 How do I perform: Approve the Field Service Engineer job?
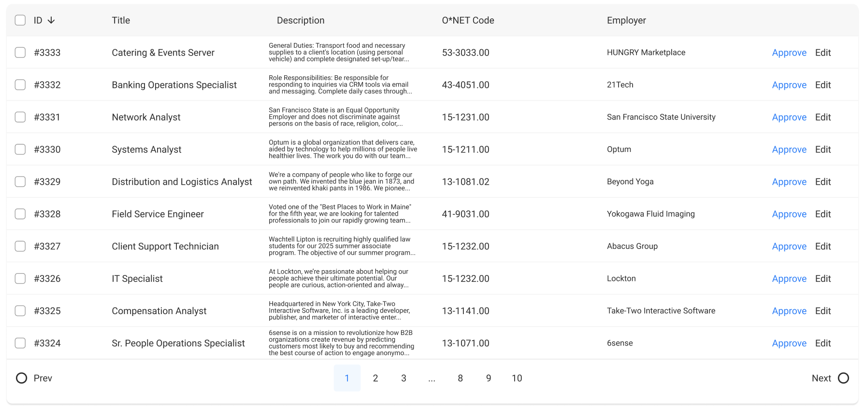(x=789, y=214)
